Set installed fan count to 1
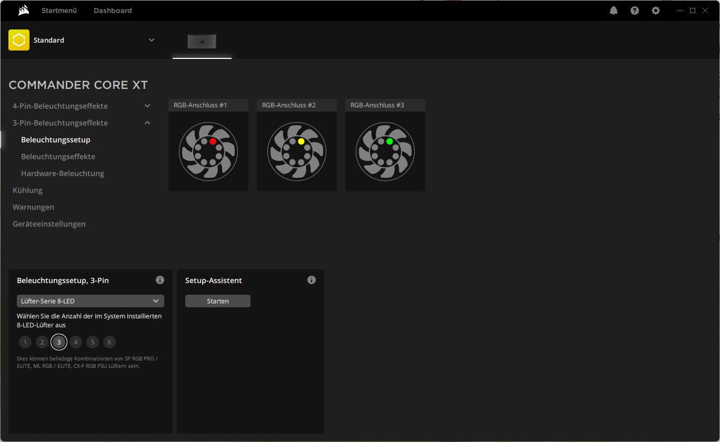 25,342
